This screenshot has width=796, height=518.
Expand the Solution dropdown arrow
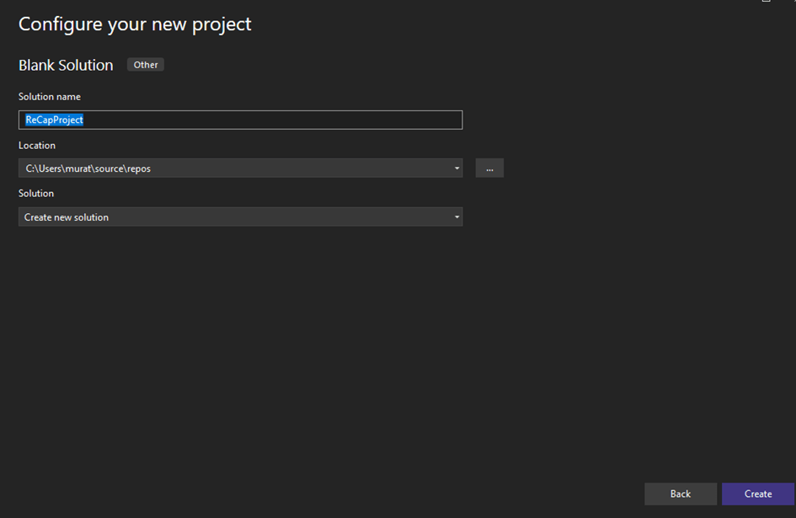(457, 216)
